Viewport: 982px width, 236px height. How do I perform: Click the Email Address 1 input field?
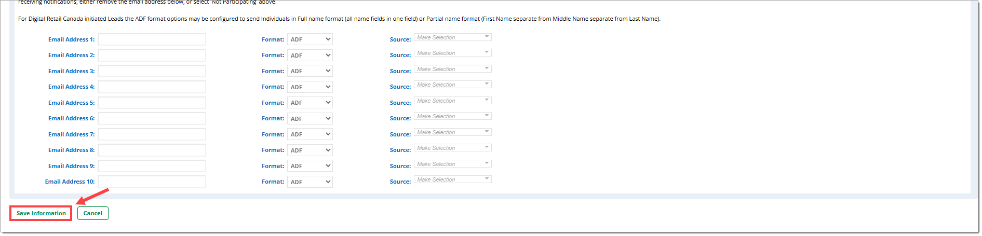[152, 39]
